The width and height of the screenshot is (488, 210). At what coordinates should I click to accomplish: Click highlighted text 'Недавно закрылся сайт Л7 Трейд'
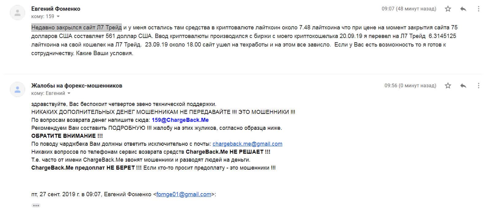[x=76, y=28]
